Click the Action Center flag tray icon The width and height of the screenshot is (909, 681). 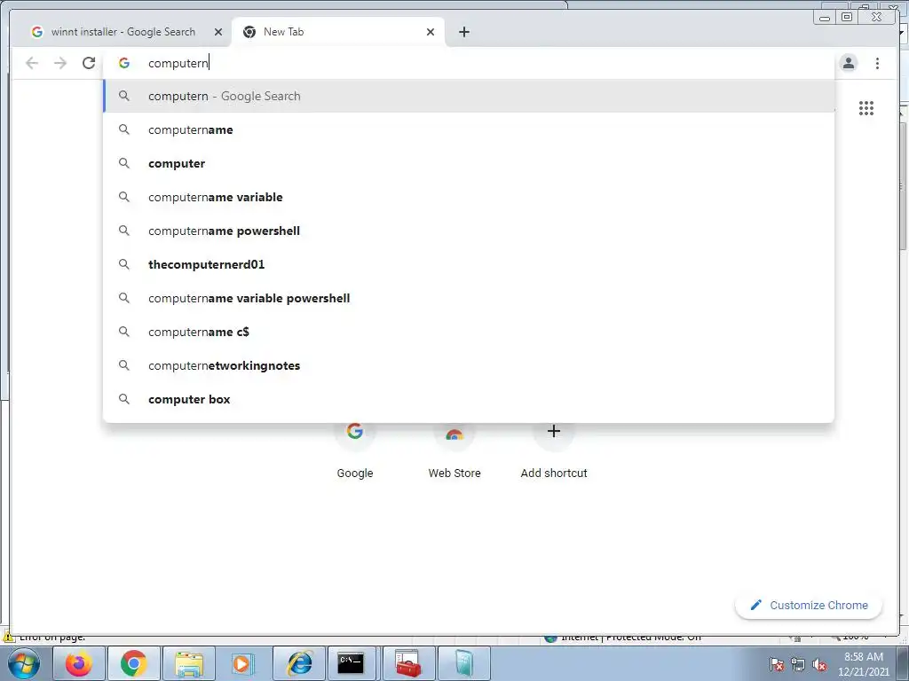point(776,665)
